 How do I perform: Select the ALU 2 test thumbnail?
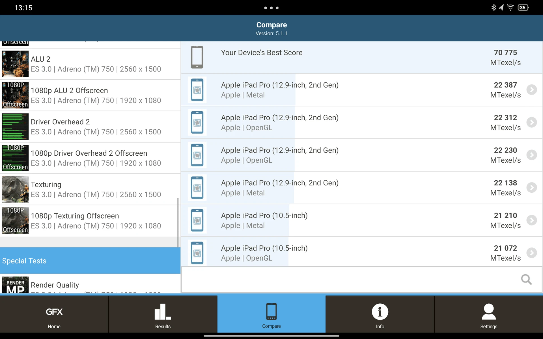click(15, 64)
